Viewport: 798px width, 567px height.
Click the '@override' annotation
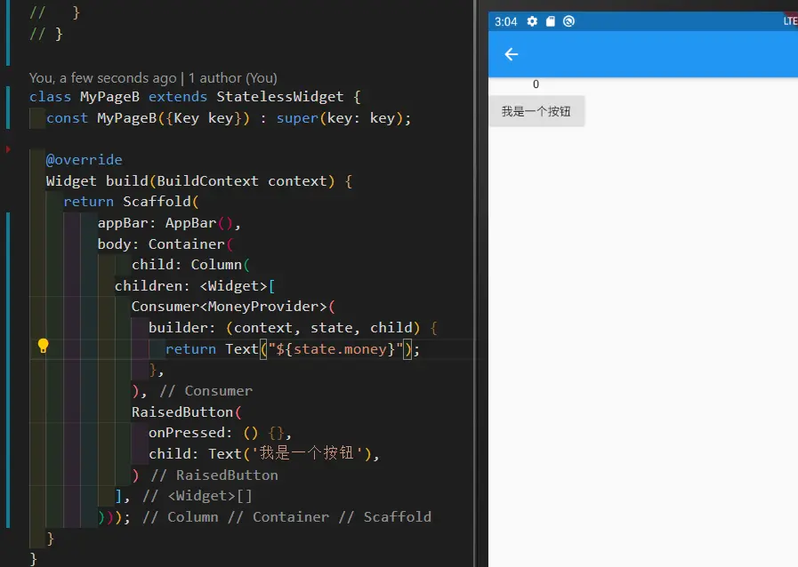(84, 160)
